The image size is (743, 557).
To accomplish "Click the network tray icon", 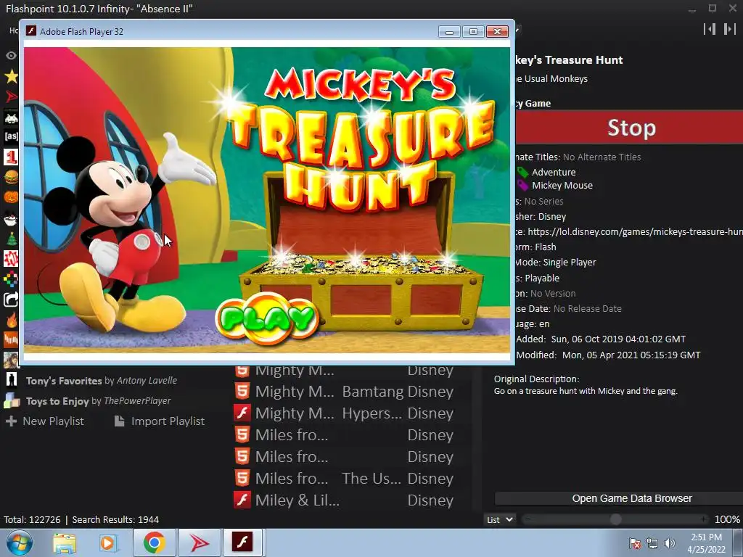I will point(652,543).
